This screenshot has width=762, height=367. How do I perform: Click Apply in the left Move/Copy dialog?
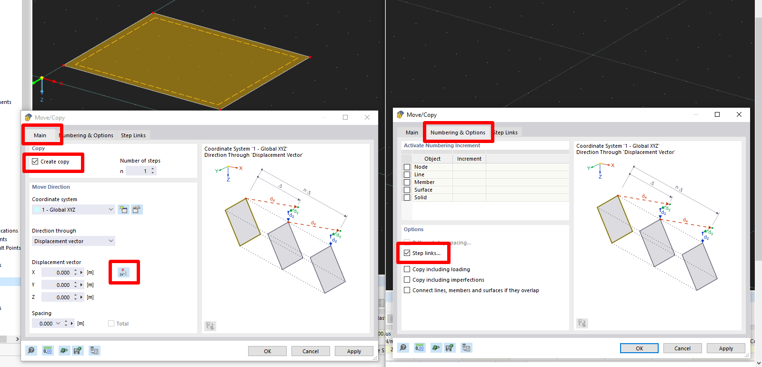pos(354,351)
